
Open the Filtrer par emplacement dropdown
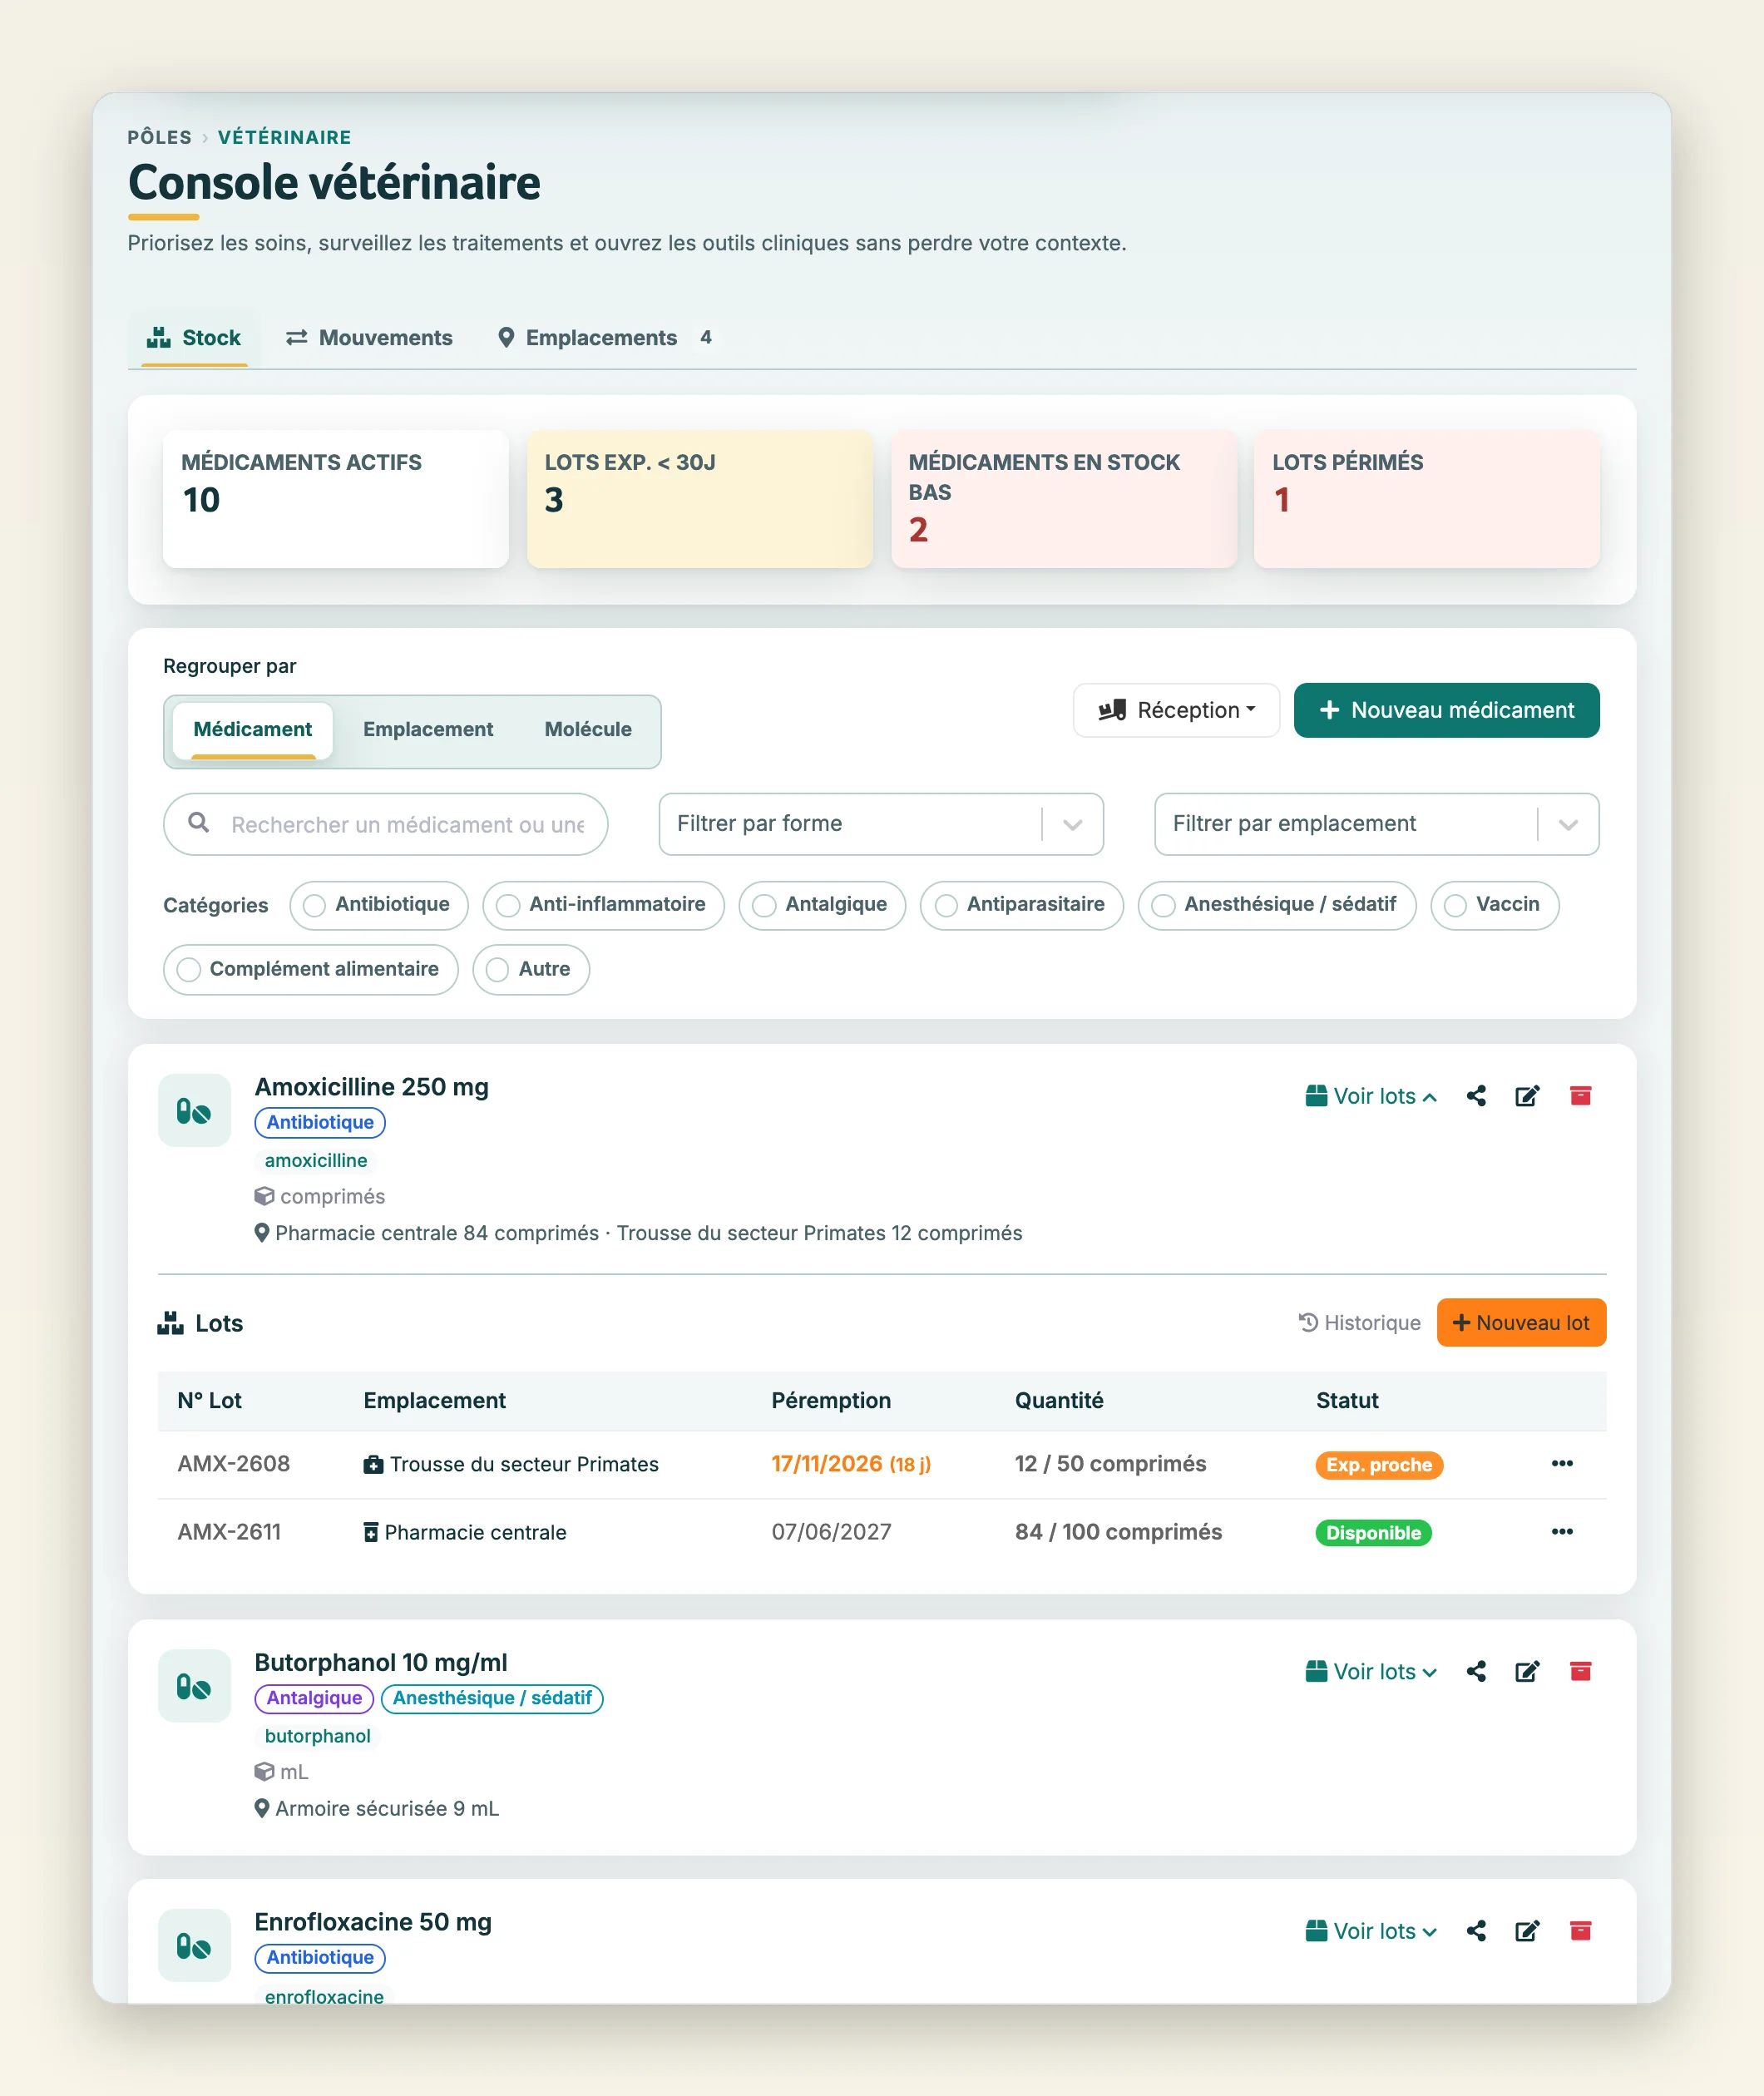click(1377, 824)
